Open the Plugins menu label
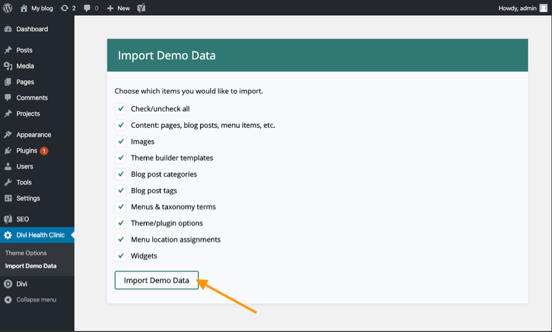 coord(27,151)
